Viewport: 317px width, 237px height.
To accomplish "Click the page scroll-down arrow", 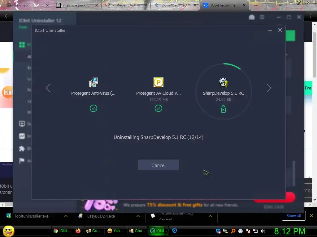I will click(x=315, y=200).
